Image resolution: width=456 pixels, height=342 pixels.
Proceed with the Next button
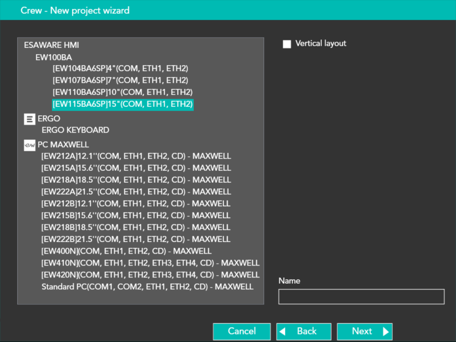pyautogui.click(x=364, y=331)
